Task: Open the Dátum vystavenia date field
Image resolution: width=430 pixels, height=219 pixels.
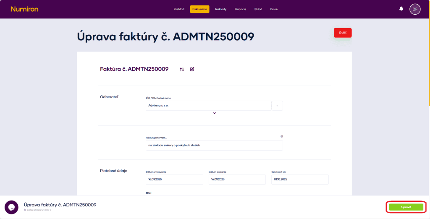Action: tap(174, 180)
